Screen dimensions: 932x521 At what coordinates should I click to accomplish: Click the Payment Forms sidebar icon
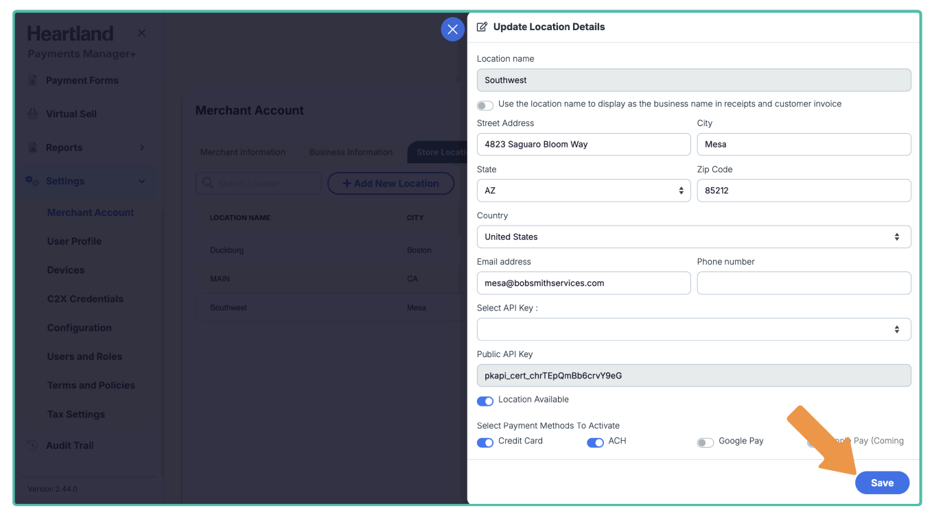tap(32, 80)
